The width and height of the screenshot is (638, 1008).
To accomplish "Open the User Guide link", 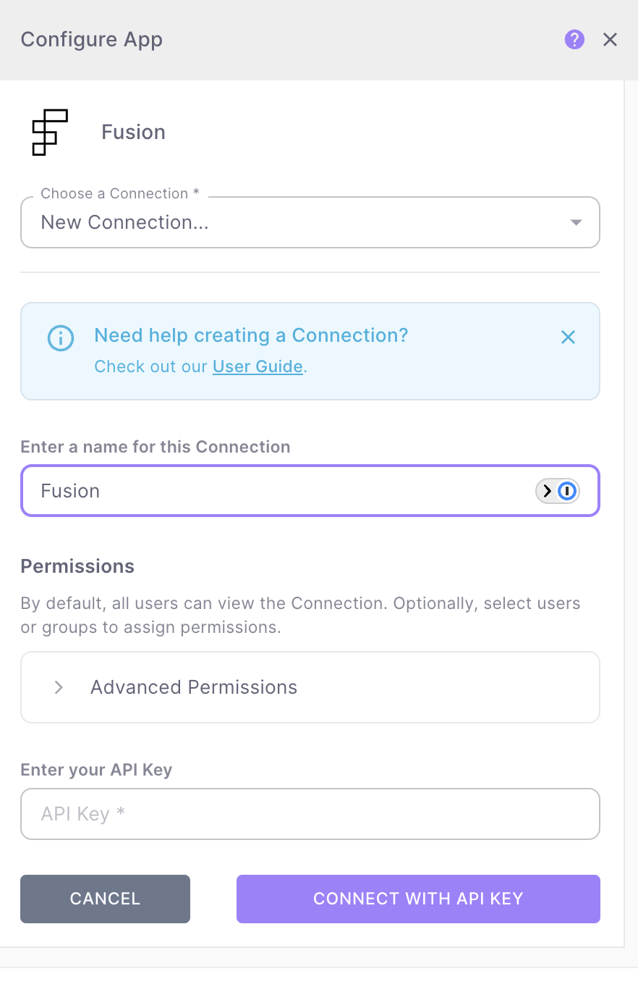I will point(258,366).
